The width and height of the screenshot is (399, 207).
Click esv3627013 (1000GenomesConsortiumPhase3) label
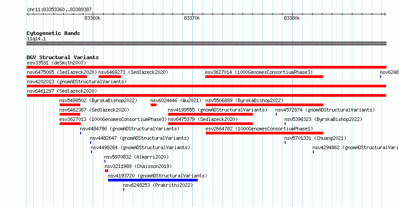113,119
